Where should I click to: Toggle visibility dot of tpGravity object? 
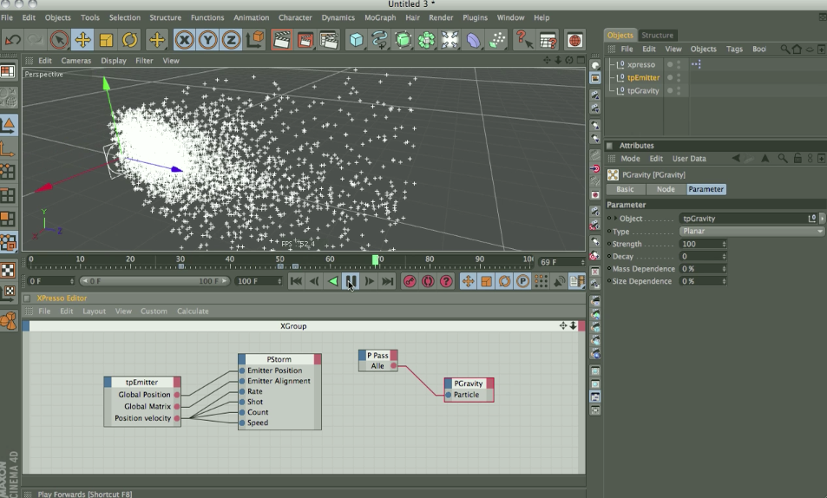click(x=670, y=91)
